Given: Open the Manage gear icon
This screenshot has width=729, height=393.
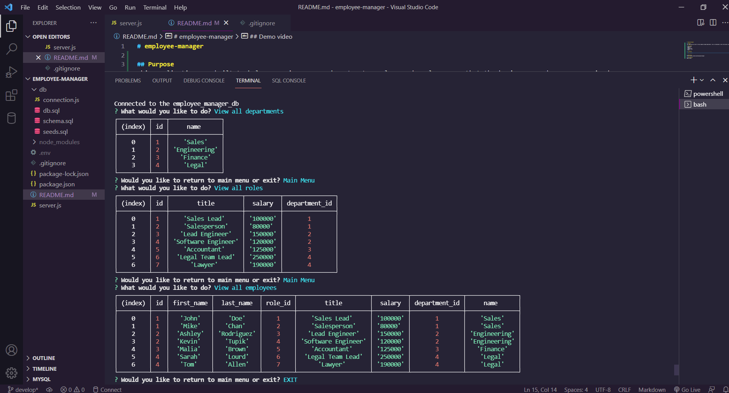Looking at the screenshot, I should tap(12, 373).
